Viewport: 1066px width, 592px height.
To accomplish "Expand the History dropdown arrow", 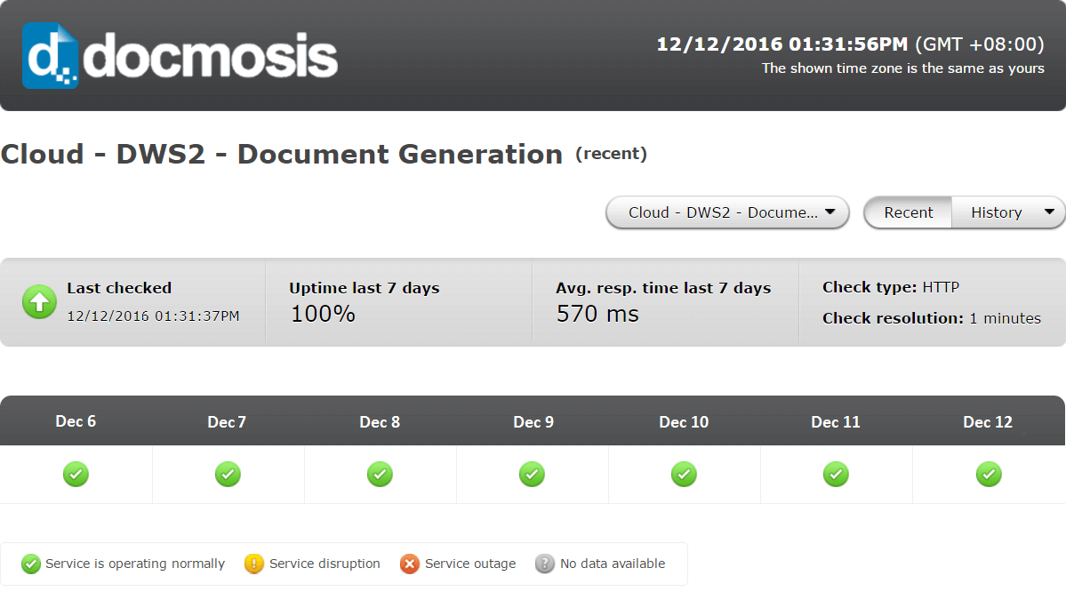I will click(1049, 212).
